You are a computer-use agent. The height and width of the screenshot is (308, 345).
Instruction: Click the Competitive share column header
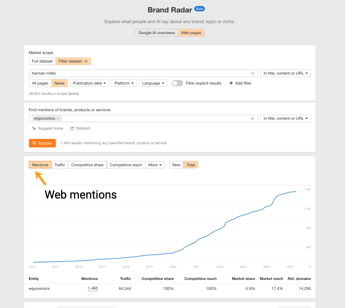pyautogui.click(x=157, y=279)
